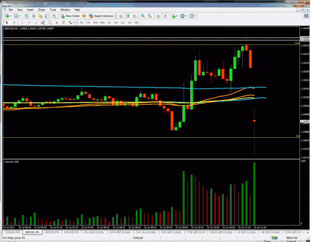312x242 pixels.
Task: Open the Strategy Tester icon
Action: tap(54, 16)
